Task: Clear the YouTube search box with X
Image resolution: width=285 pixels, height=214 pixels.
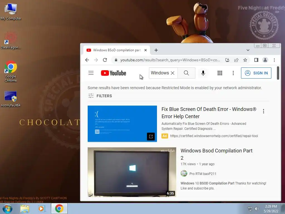Action: coord(173,73)
